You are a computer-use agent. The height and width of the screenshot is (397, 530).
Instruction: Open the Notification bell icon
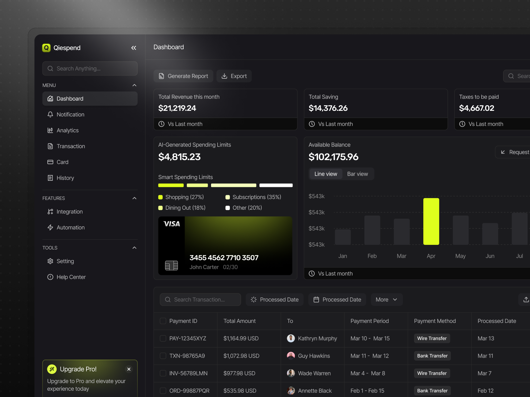click(x=50, y=114)
